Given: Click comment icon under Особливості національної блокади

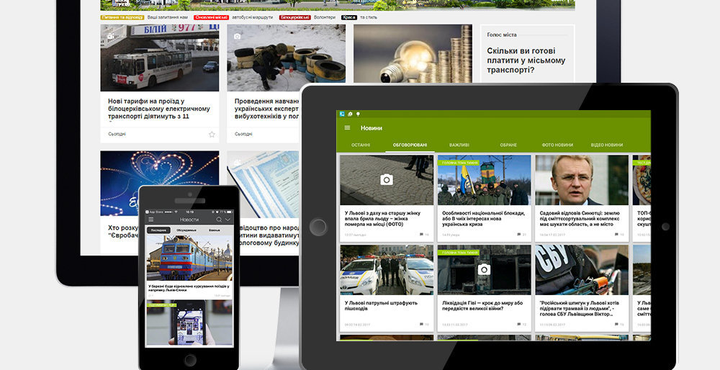Looking at the screenshot, I should [518, 235].
